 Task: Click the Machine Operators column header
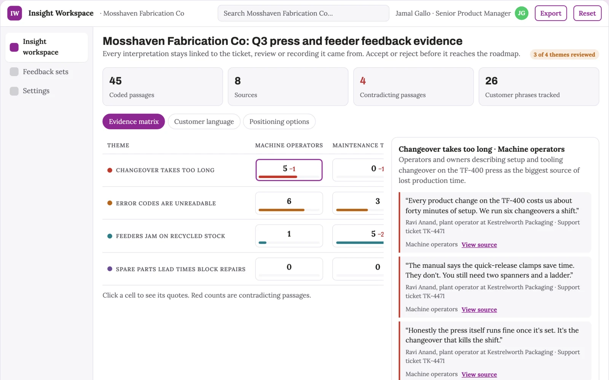tap(289, 145)
